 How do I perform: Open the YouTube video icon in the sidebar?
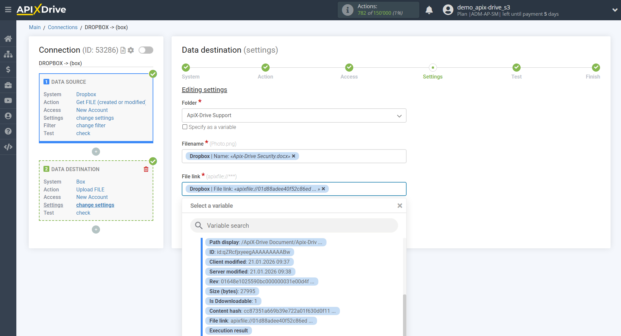point(8,100)
